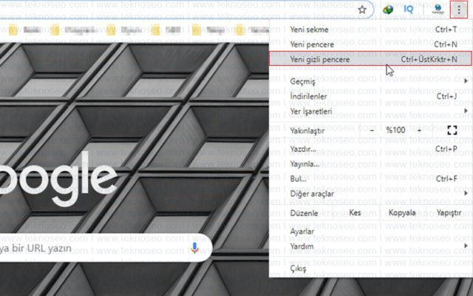The width and height of the screenshot is (473, 296).
Task: Select Çıkış to exit Chrome
Action: click(370, 269)
